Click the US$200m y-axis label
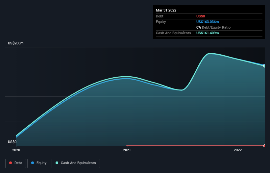The image size is (270, 173). pyautogui.click(x=16, y=43)
